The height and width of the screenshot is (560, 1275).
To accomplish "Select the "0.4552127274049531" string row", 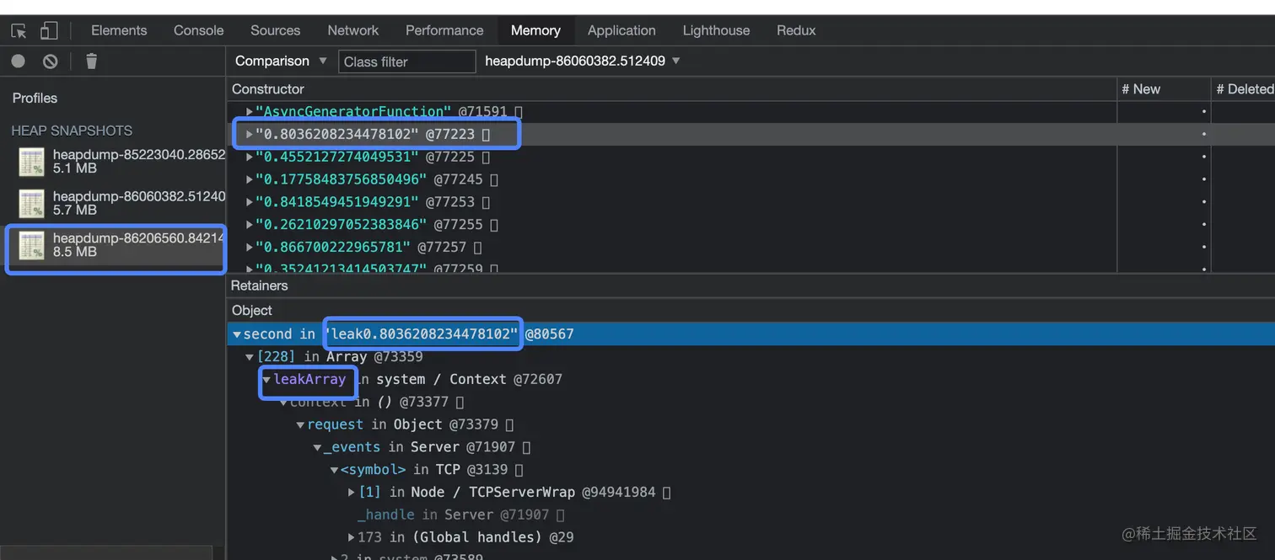I will tap(337, 157).
